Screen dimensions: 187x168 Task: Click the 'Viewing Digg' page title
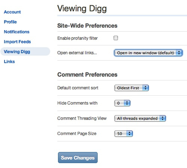pyautogui.click(x=82, y=9)
